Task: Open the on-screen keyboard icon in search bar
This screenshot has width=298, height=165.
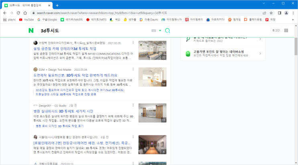Action: pos(154,31)
